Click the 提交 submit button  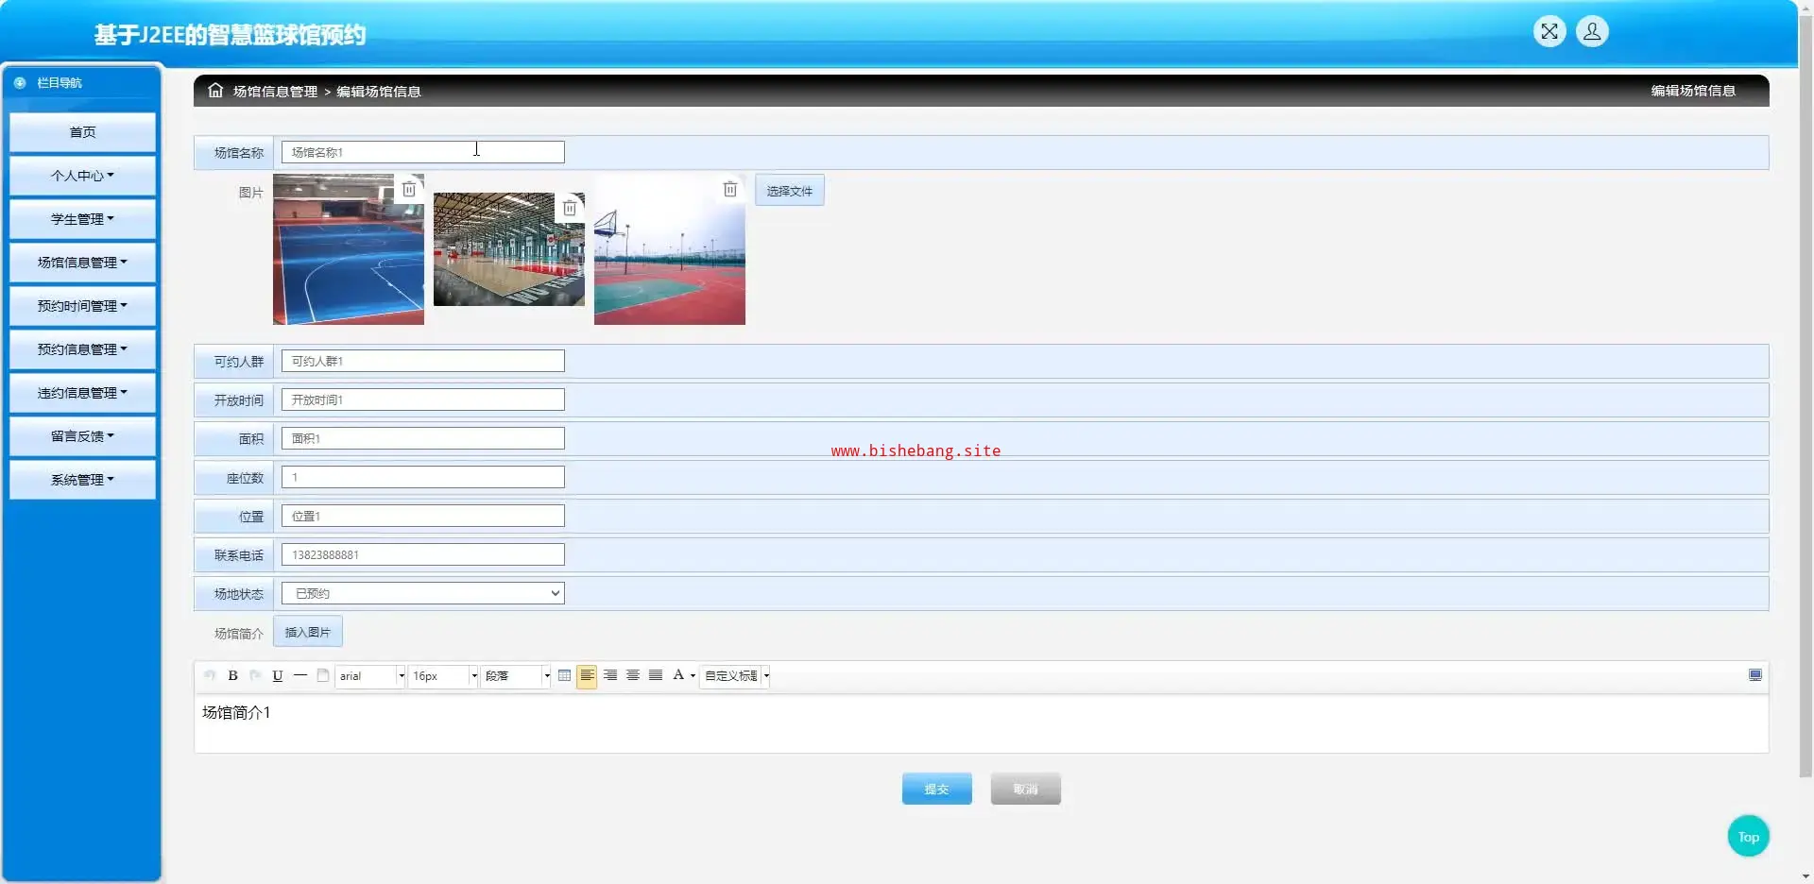pos(937,789)
